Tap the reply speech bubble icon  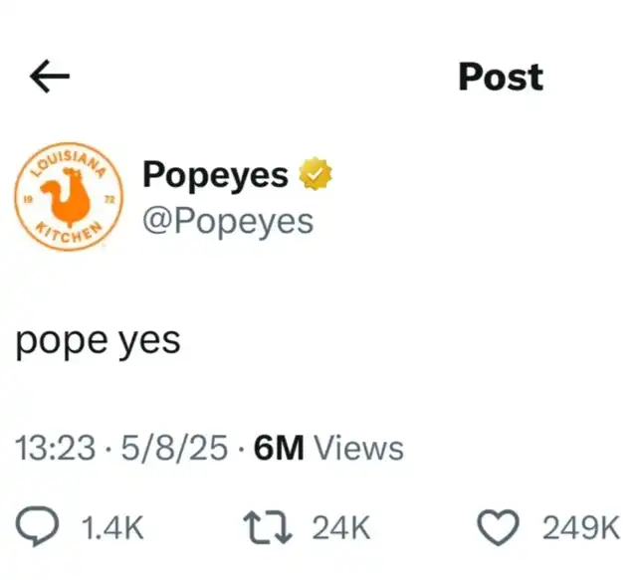[38, 526]
